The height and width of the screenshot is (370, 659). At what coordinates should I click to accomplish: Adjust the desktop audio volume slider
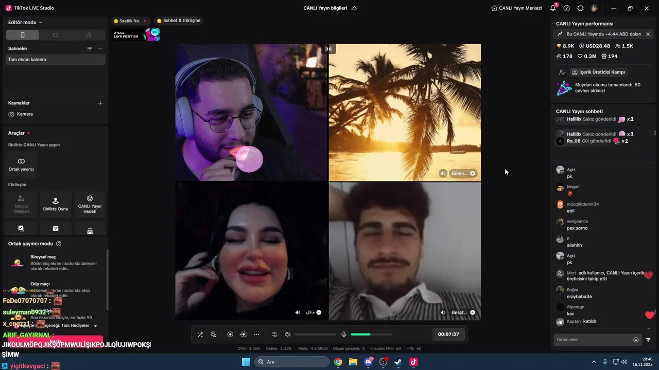(x=315, y=335)
